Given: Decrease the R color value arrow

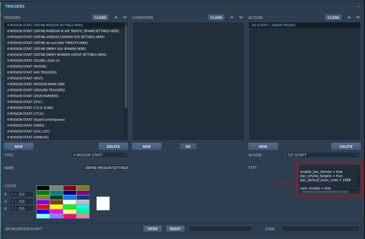Looking at the screenshot, I should 12,194.
